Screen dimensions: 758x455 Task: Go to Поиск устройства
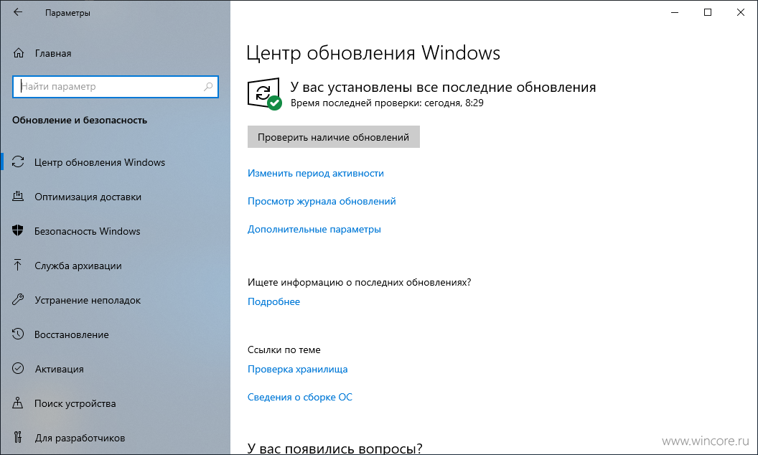coord(115,403)
